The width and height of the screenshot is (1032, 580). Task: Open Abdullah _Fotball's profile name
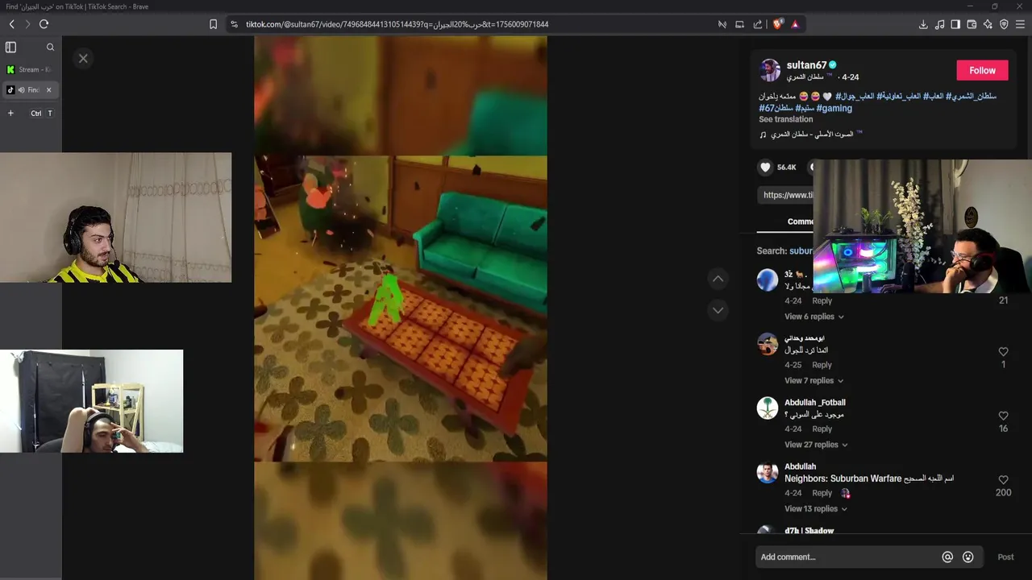click(815, 402)
